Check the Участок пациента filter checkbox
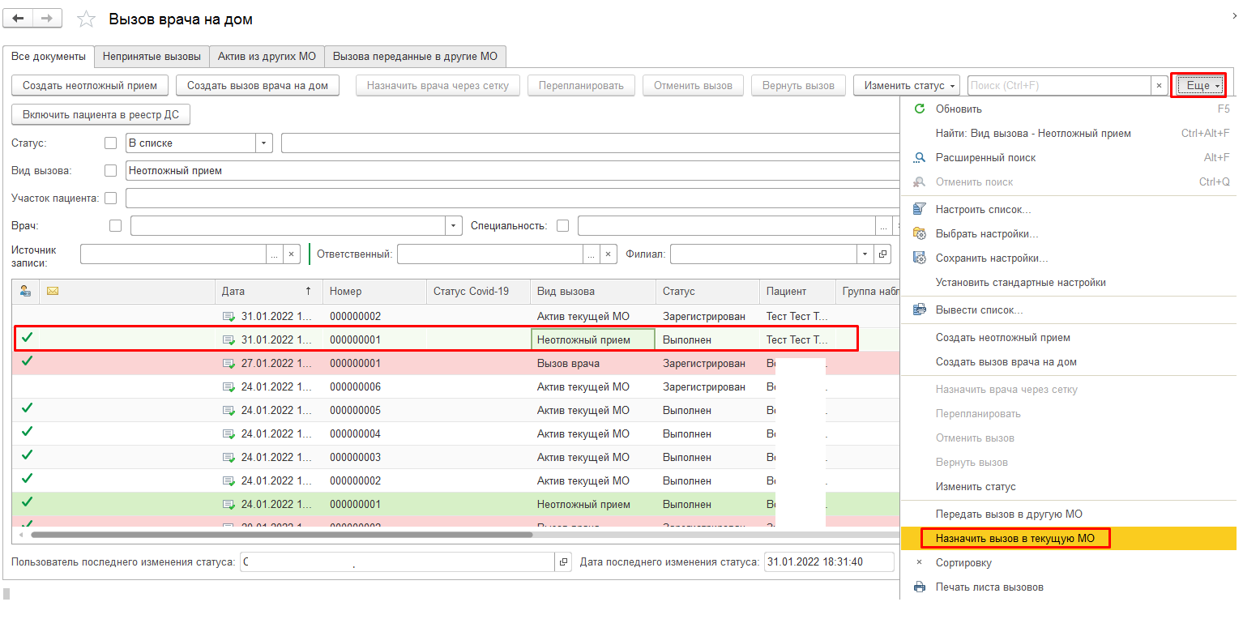This screenshot has height=619, width=1243. pos(111,198)
